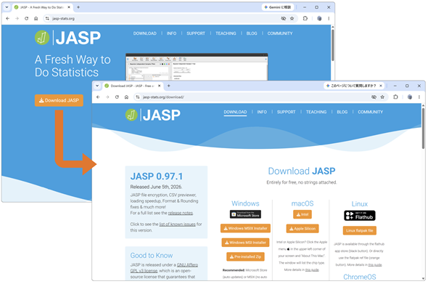428x284 pixels.
Task: Open the release notes link
Action: coord(181,213)
